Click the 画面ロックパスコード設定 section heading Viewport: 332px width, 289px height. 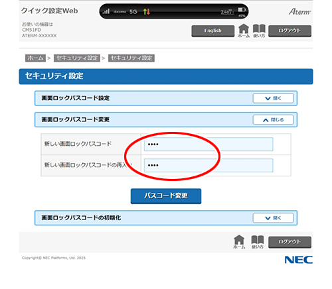[76, 98]
